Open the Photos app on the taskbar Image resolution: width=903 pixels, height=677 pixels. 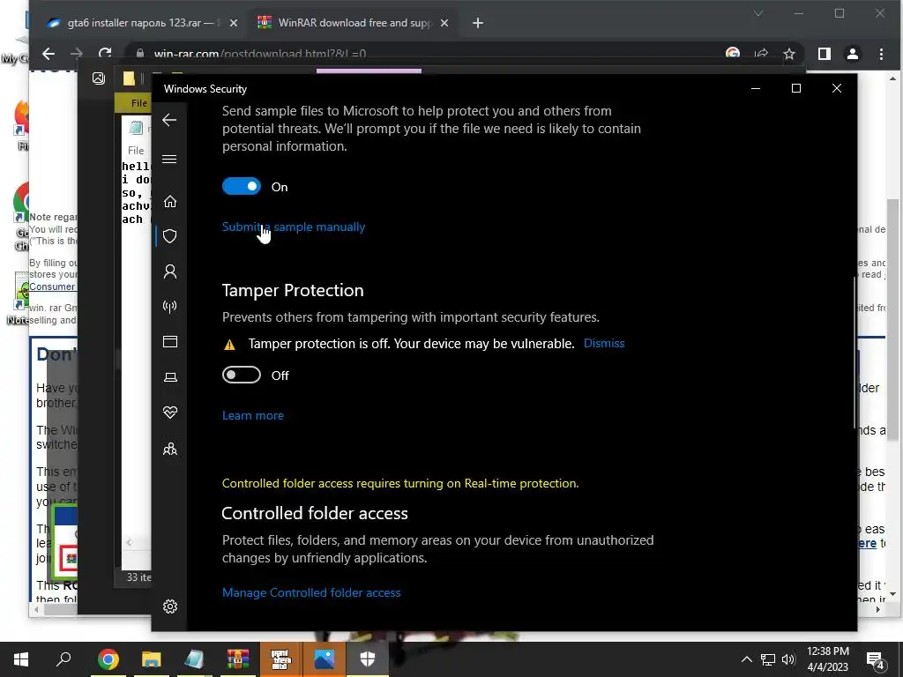tap(325, 659)
